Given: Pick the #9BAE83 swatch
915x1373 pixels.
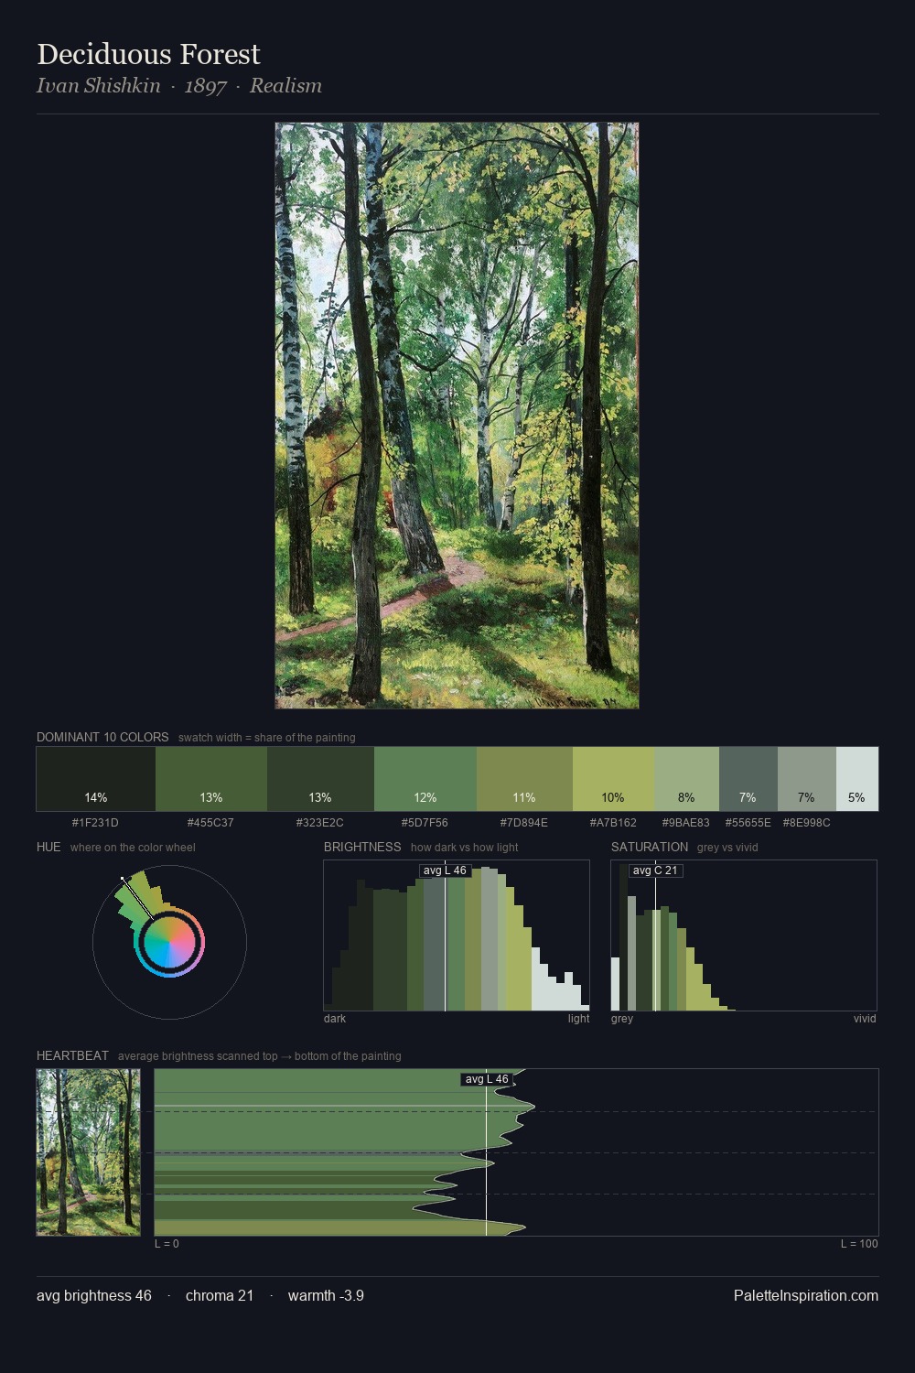Looking at the screenshot, I should click(687, 779).
